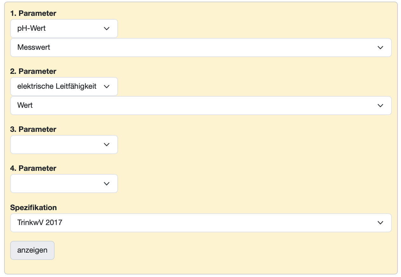Click the "1. Parameter" label
Screen dimensions: 401x277
tap(33, 13)
